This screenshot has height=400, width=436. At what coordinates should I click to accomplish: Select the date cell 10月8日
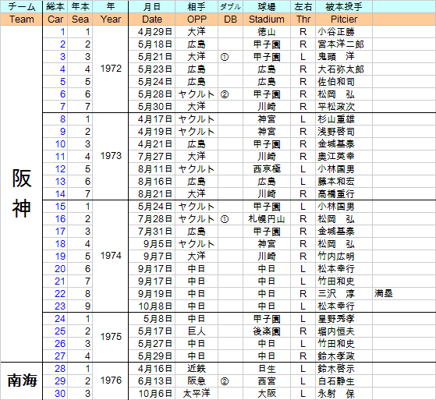pyautogui.click(x=155, y=306)
